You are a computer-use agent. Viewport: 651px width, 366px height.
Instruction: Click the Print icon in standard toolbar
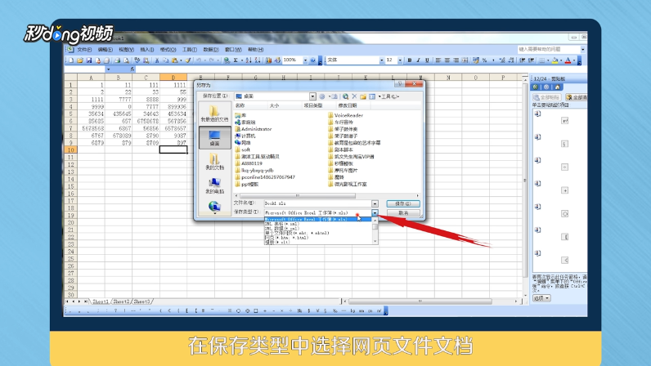(x=117, y=60)
